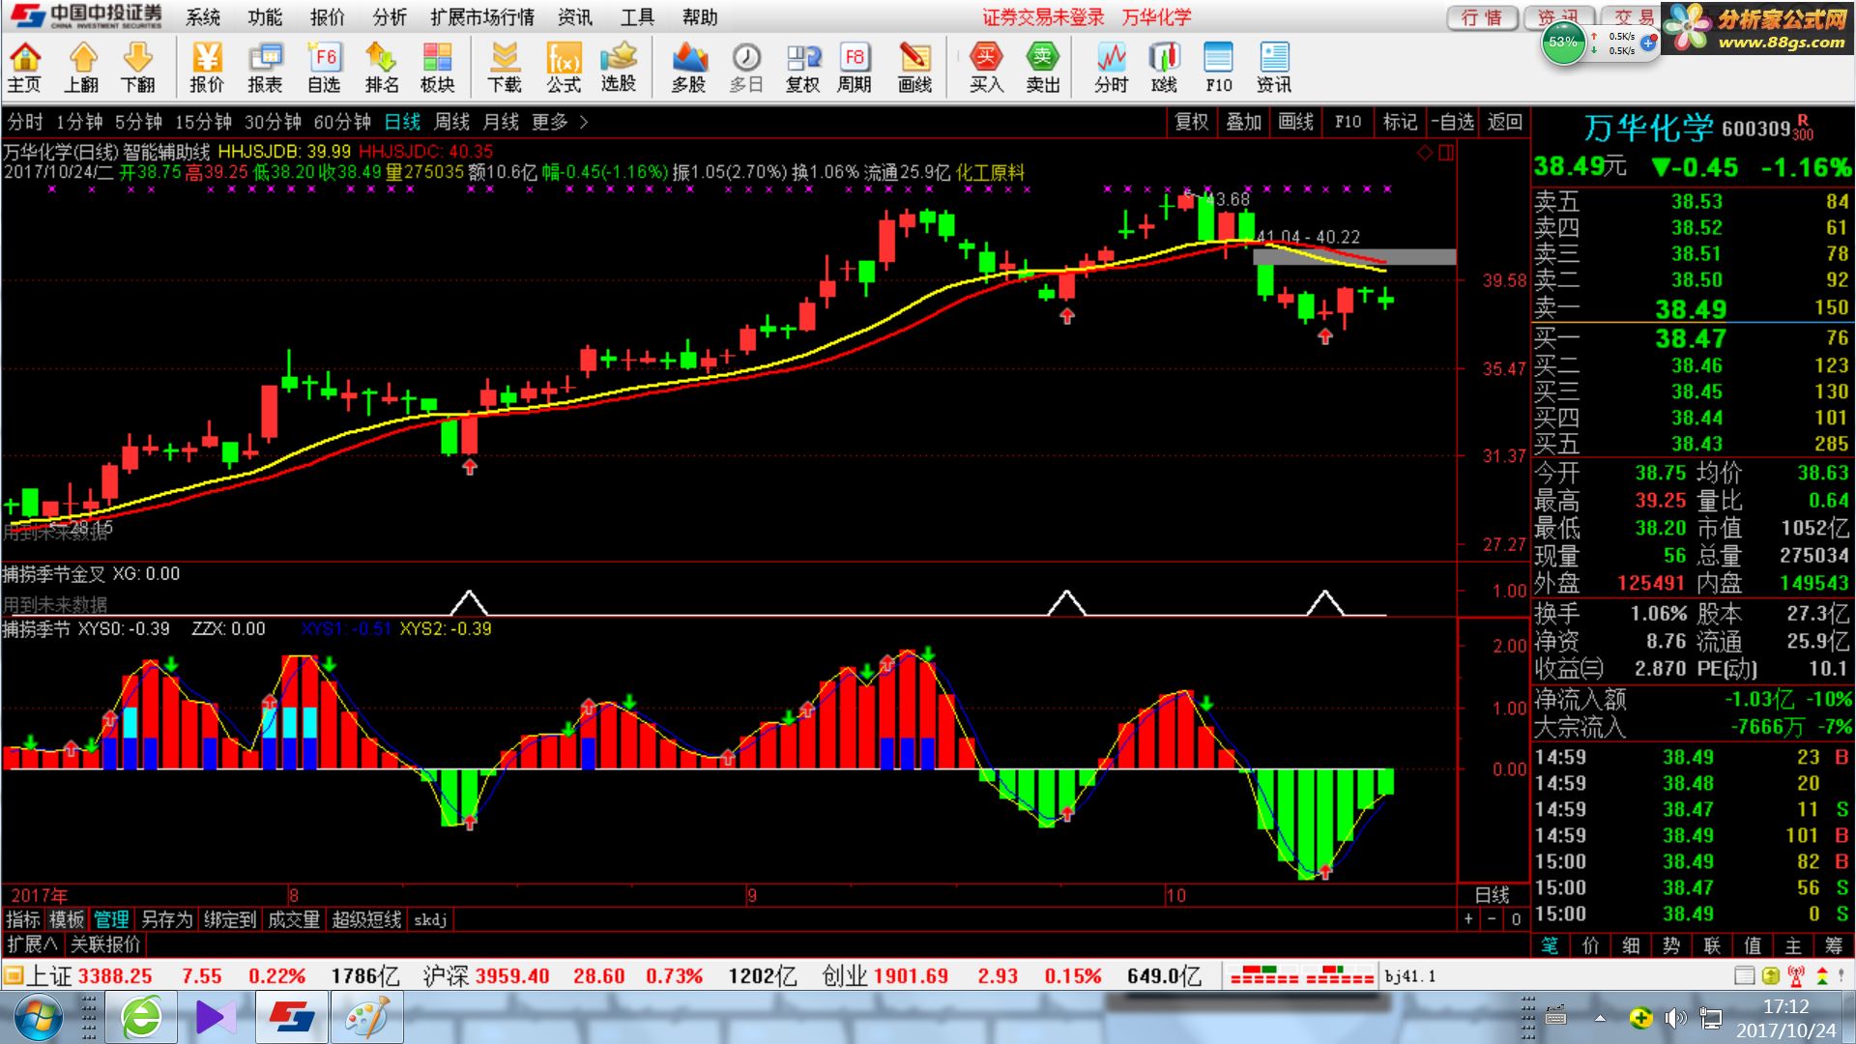Open the 分析 menu

pyautogui.click(x=390, y=17)
